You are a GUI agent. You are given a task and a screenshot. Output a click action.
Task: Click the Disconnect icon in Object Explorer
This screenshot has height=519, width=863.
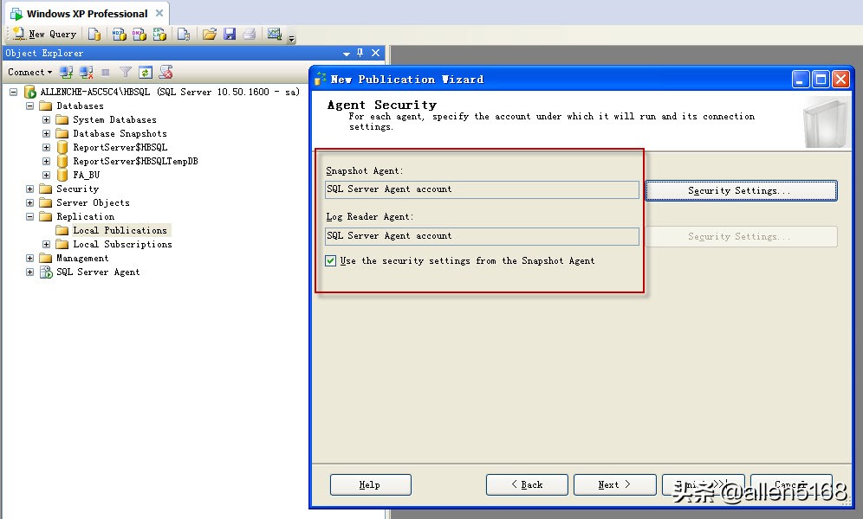[84, 72]
